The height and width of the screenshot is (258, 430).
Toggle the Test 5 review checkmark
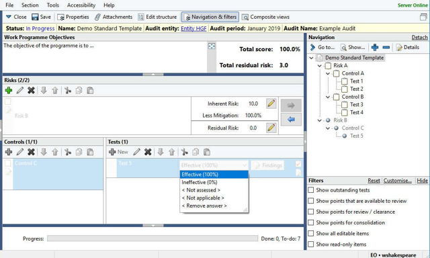[x=298, y=164]
